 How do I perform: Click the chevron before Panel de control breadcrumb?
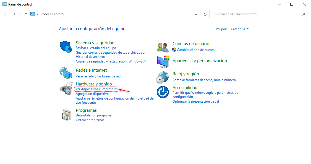[38, 14]
